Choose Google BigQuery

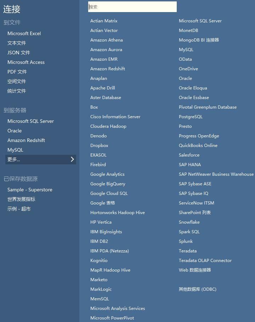coord(108,184)
